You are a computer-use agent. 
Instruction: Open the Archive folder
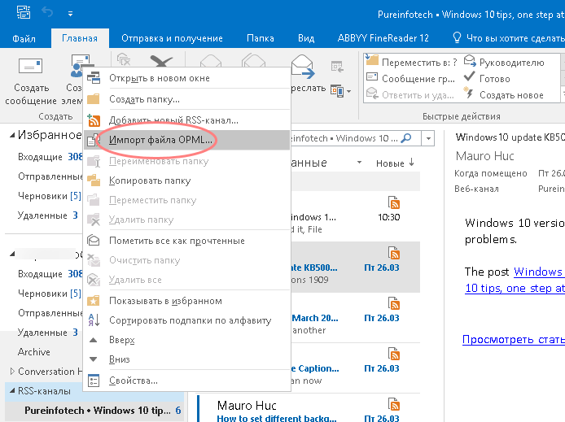[x=34, y=352]
